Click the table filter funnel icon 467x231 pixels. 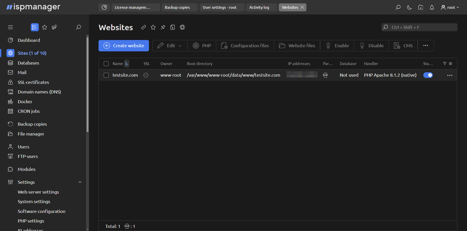tap(445, 63)
